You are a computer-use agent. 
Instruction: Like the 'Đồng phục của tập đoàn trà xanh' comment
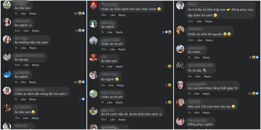click(x=199, y=21)
